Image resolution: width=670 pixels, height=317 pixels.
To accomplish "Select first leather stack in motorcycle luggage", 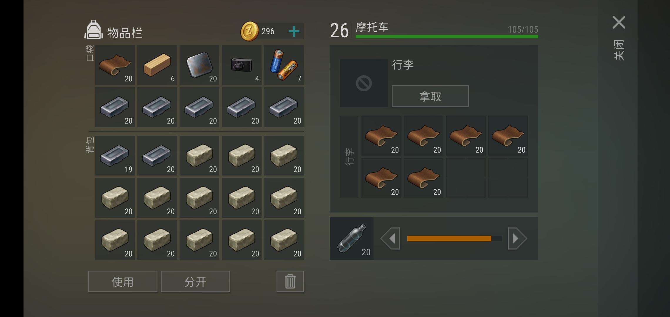I will (x=381, y=136).
